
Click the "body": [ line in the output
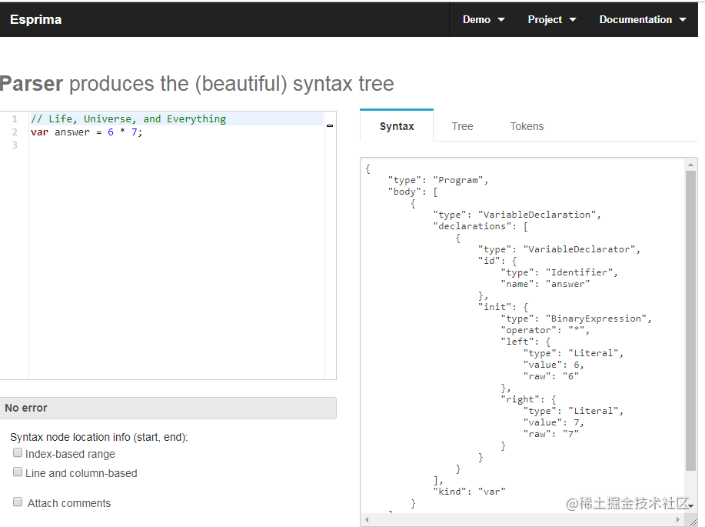[413, 192]
